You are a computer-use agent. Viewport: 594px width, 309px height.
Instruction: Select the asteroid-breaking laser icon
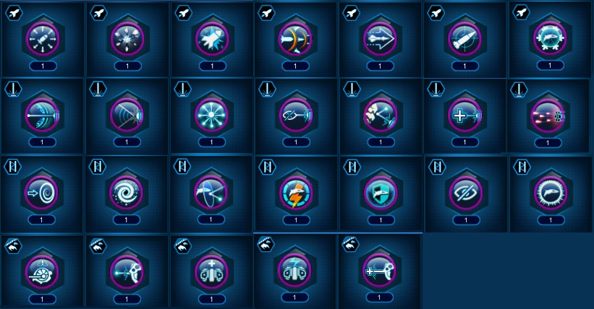[x=381, y=115]
